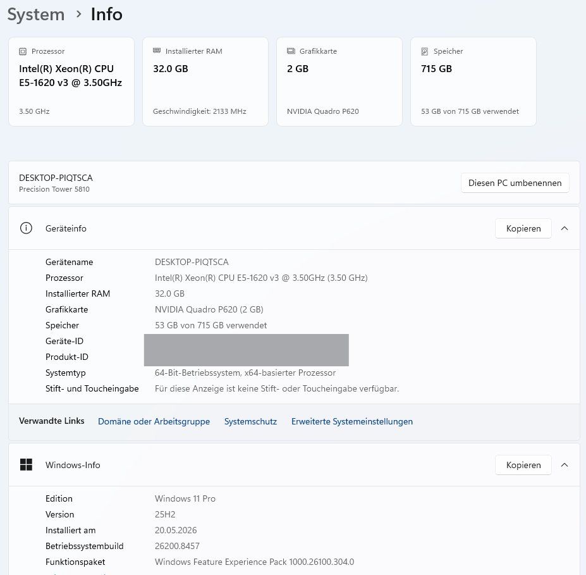The height and width of the screenshot is (575, 586).
Task: Select the 25H2 version value
Action: click(x=165, y=514)
